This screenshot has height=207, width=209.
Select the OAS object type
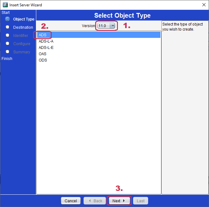click(x=98, y=54)
